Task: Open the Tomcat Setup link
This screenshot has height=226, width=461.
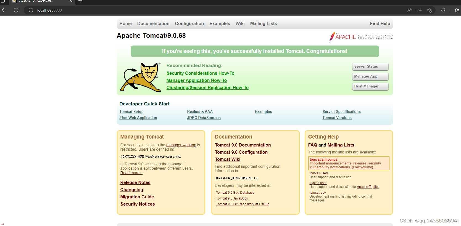Action: [131, 111]
